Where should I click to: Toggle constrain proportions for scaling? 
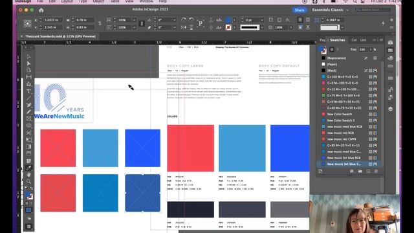pos(142,23)
